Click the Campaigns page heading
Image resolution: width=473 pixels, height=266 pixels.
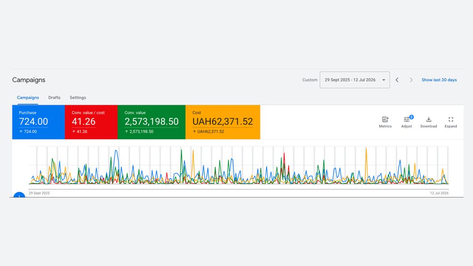point(29,80)
